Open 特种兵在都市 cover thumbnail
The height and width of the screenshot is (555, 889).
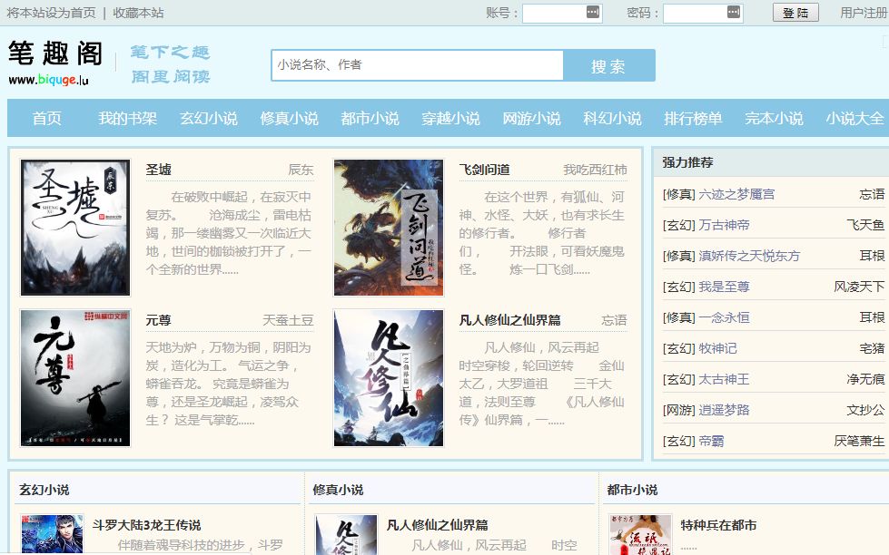point(640,535)
